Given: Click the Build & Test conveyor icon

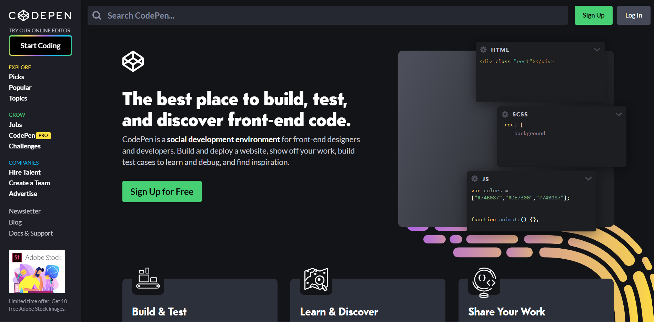Looking at the screenshot, I should (x=148, y=278).
